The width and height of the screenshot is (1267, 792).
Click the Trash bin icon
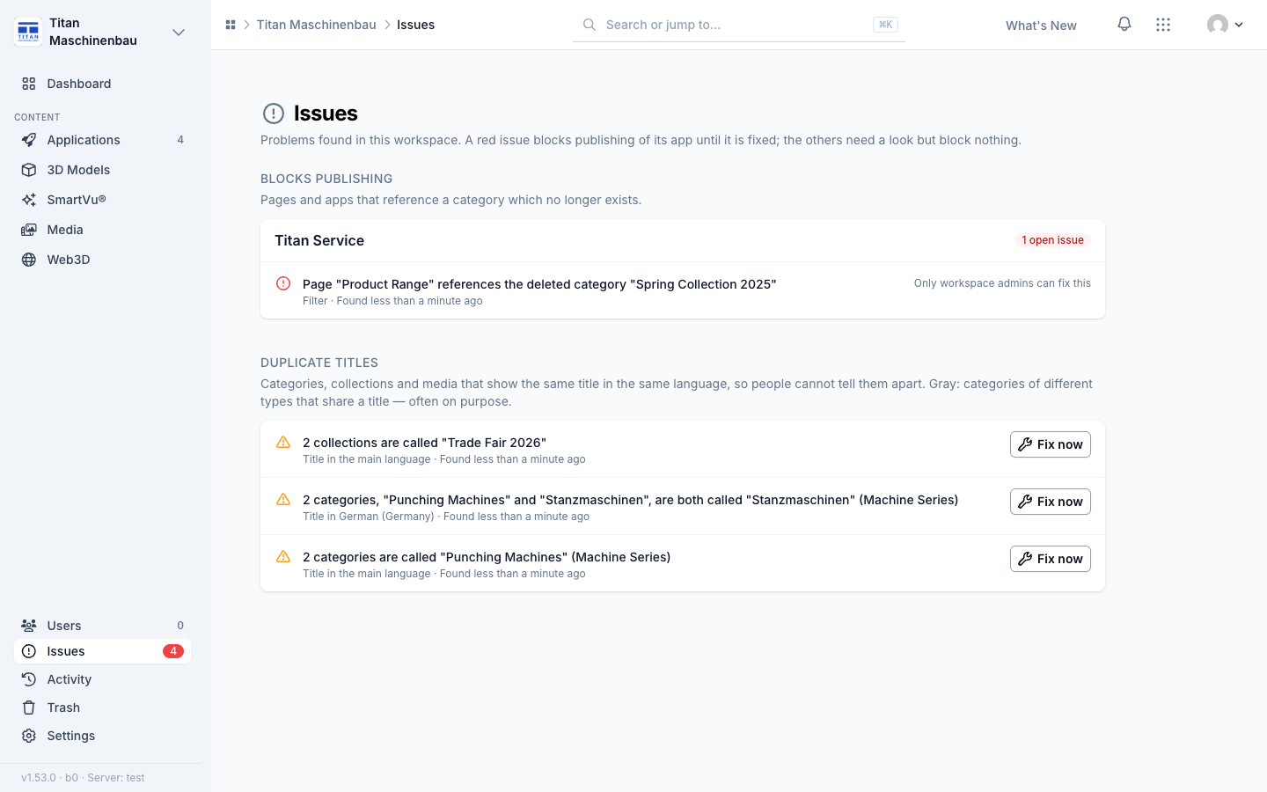29,708
